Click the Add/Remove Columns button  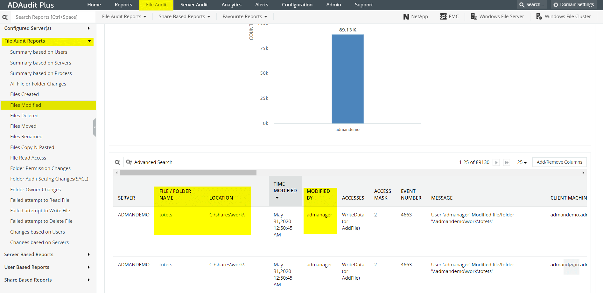point(559,162)
